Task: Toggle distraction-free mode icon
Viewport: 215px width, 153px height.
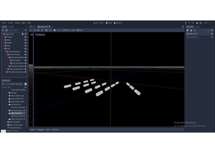Action: (183, 27)
